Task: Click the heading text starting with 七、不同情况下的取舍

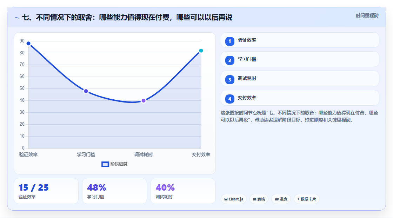Action: [x=127, y=18]
